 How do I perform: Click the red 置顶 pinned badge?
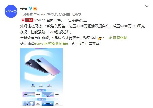[27, 20]
